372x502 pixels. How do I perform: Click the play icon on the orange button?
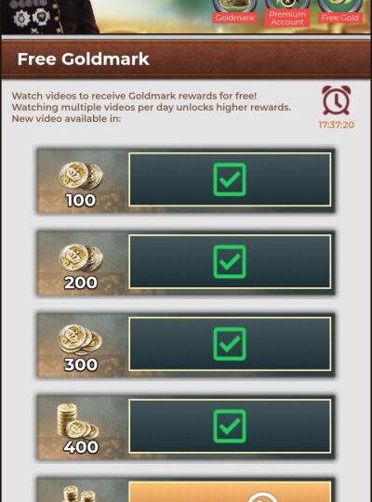(261, 496)
